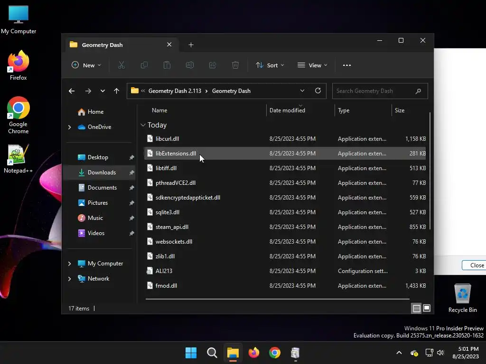This screenshot has height=364, width=486.
Task: Go back with the Back arrow
Action: 72,91
